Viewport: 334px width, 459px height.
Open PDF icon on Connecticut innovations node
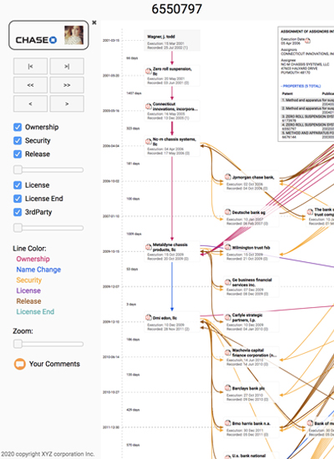coord(149,106)
